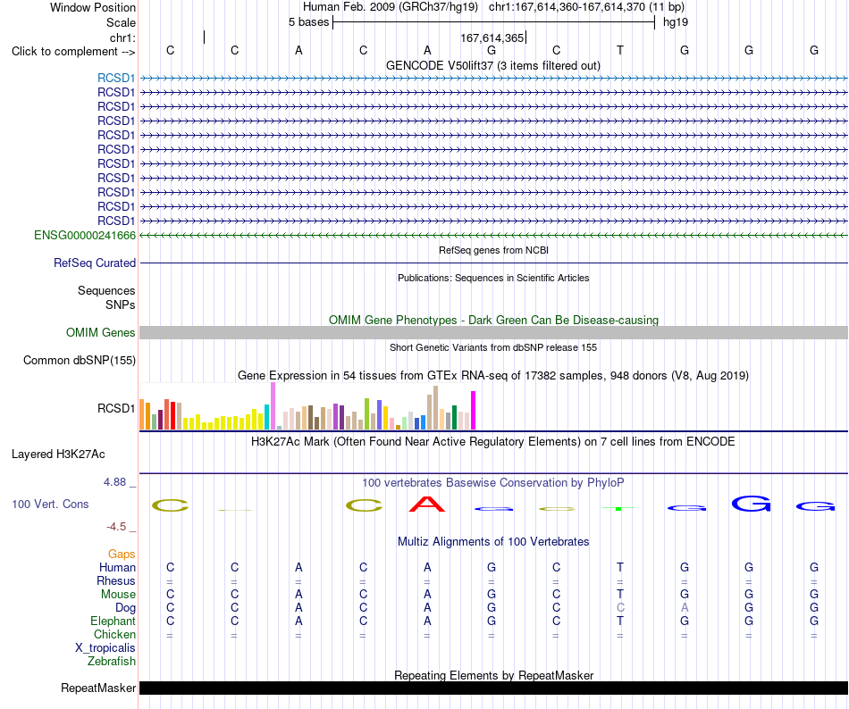Click the red A in conservation logo
The width and height of the screenshot is (849, 709).
tap(427, 504)
